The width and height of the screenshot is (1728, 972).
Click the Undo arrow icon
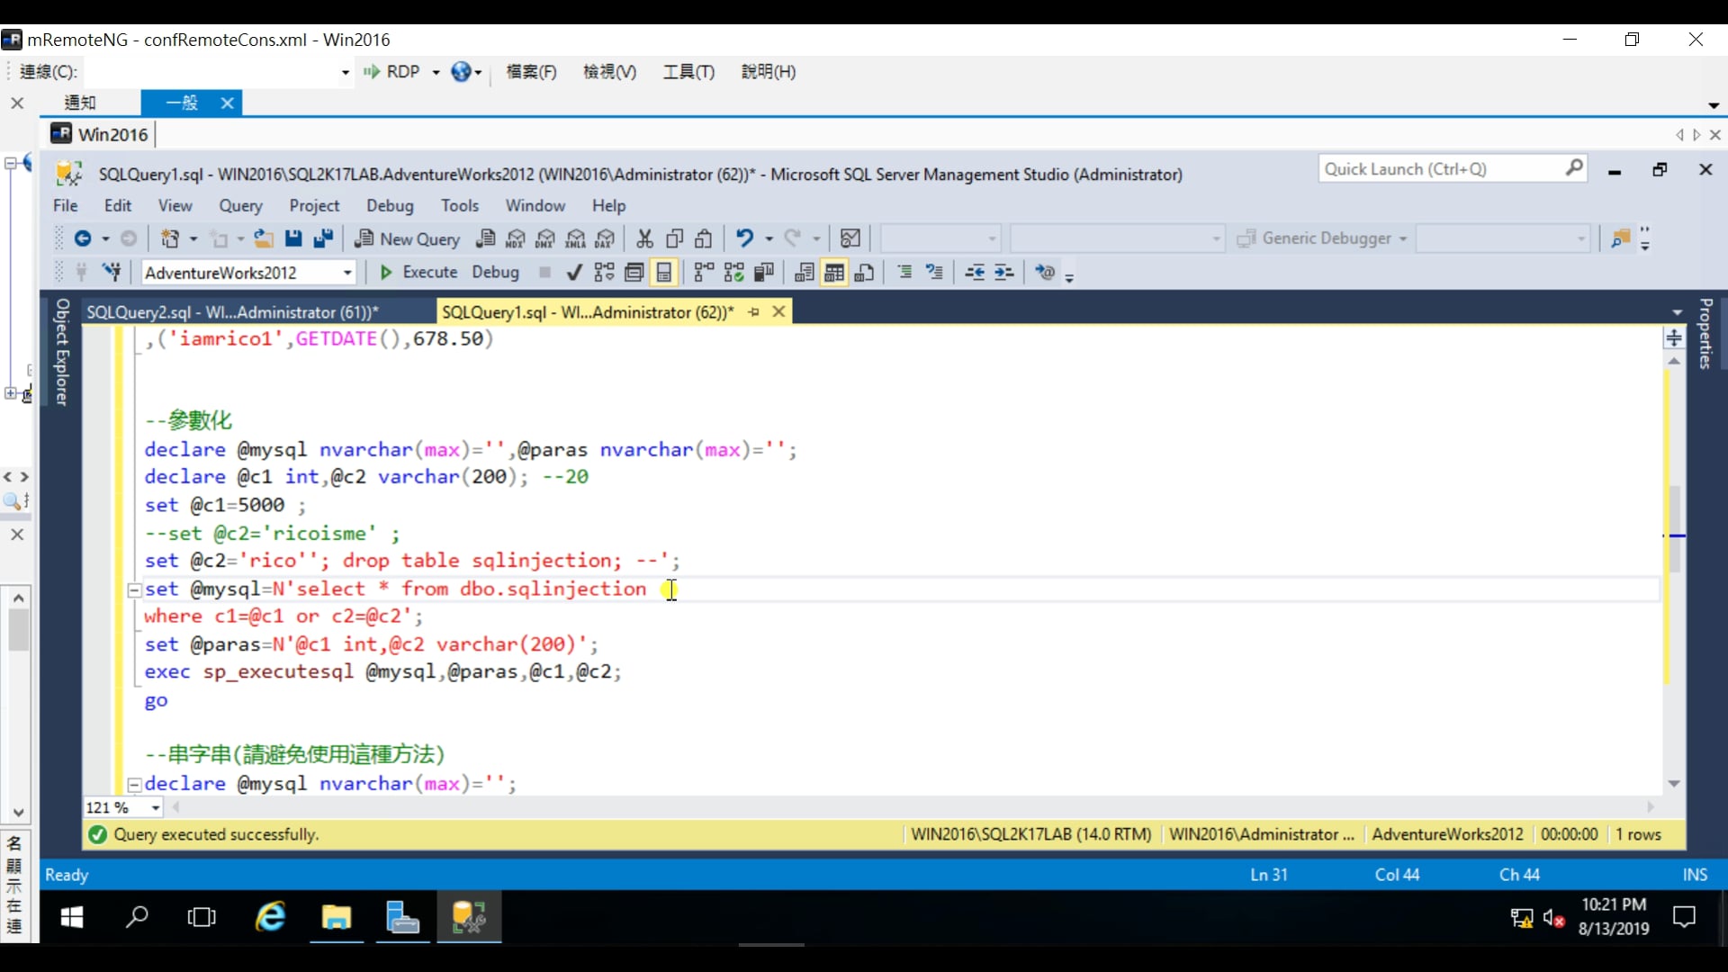744,238
